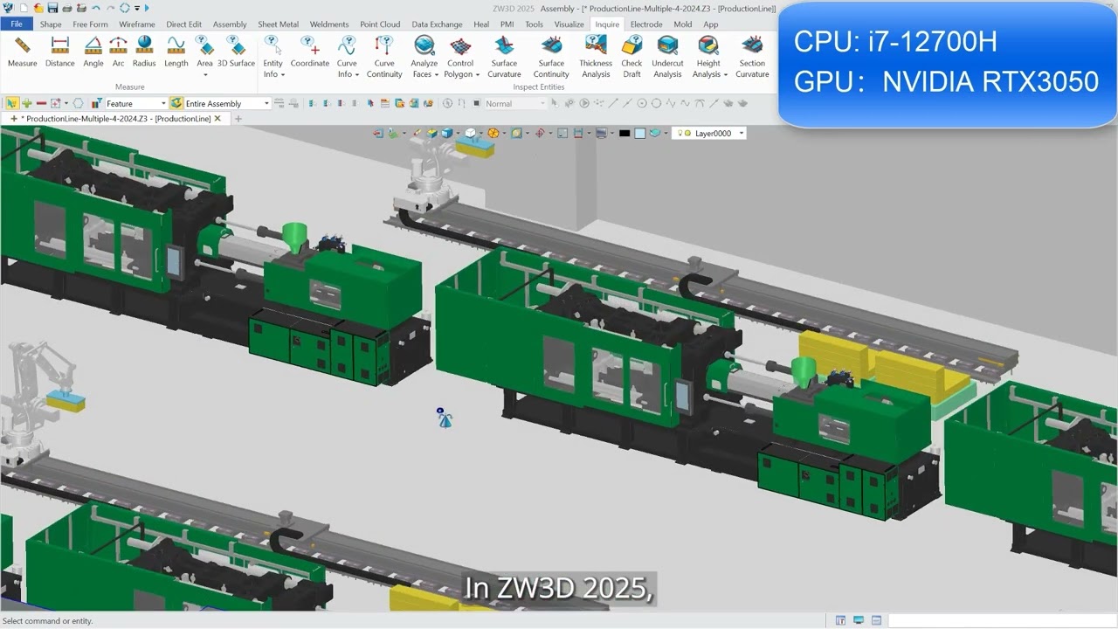
Task: Start the Analyze Faces tool
Action: (x=424, y=57)
